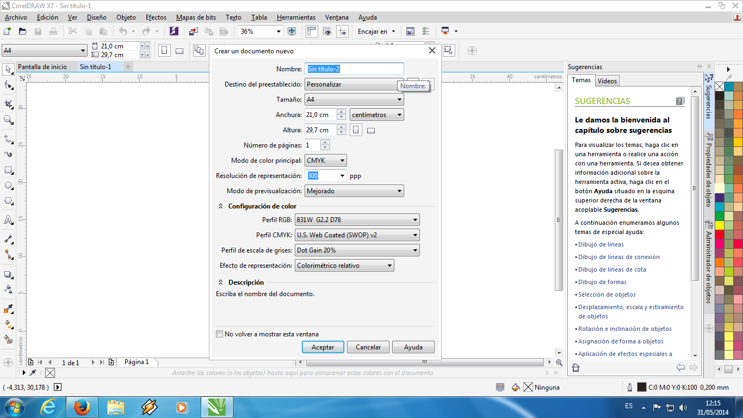Select the Drop Shadow tool
743x418 pixels.
click(x=8, y=274)
